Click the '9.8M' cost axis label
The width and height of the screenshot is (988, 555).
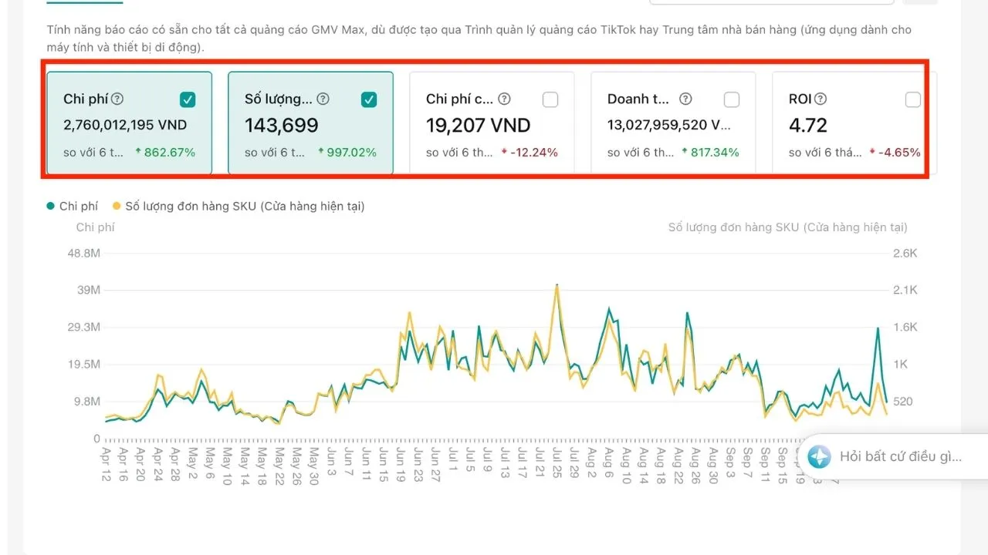pos(86,402)
